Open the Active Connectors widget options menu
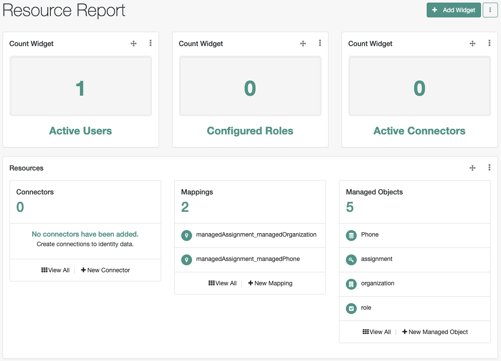 489,43
